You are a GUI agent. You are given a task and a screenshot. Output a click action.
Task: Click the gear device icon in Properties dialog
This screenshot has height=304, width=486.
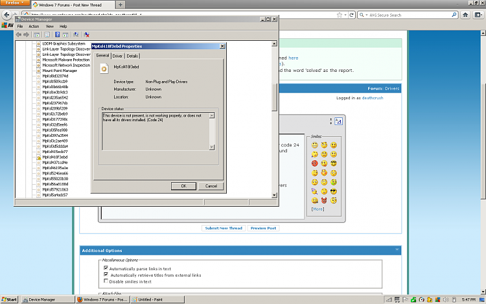104,69
